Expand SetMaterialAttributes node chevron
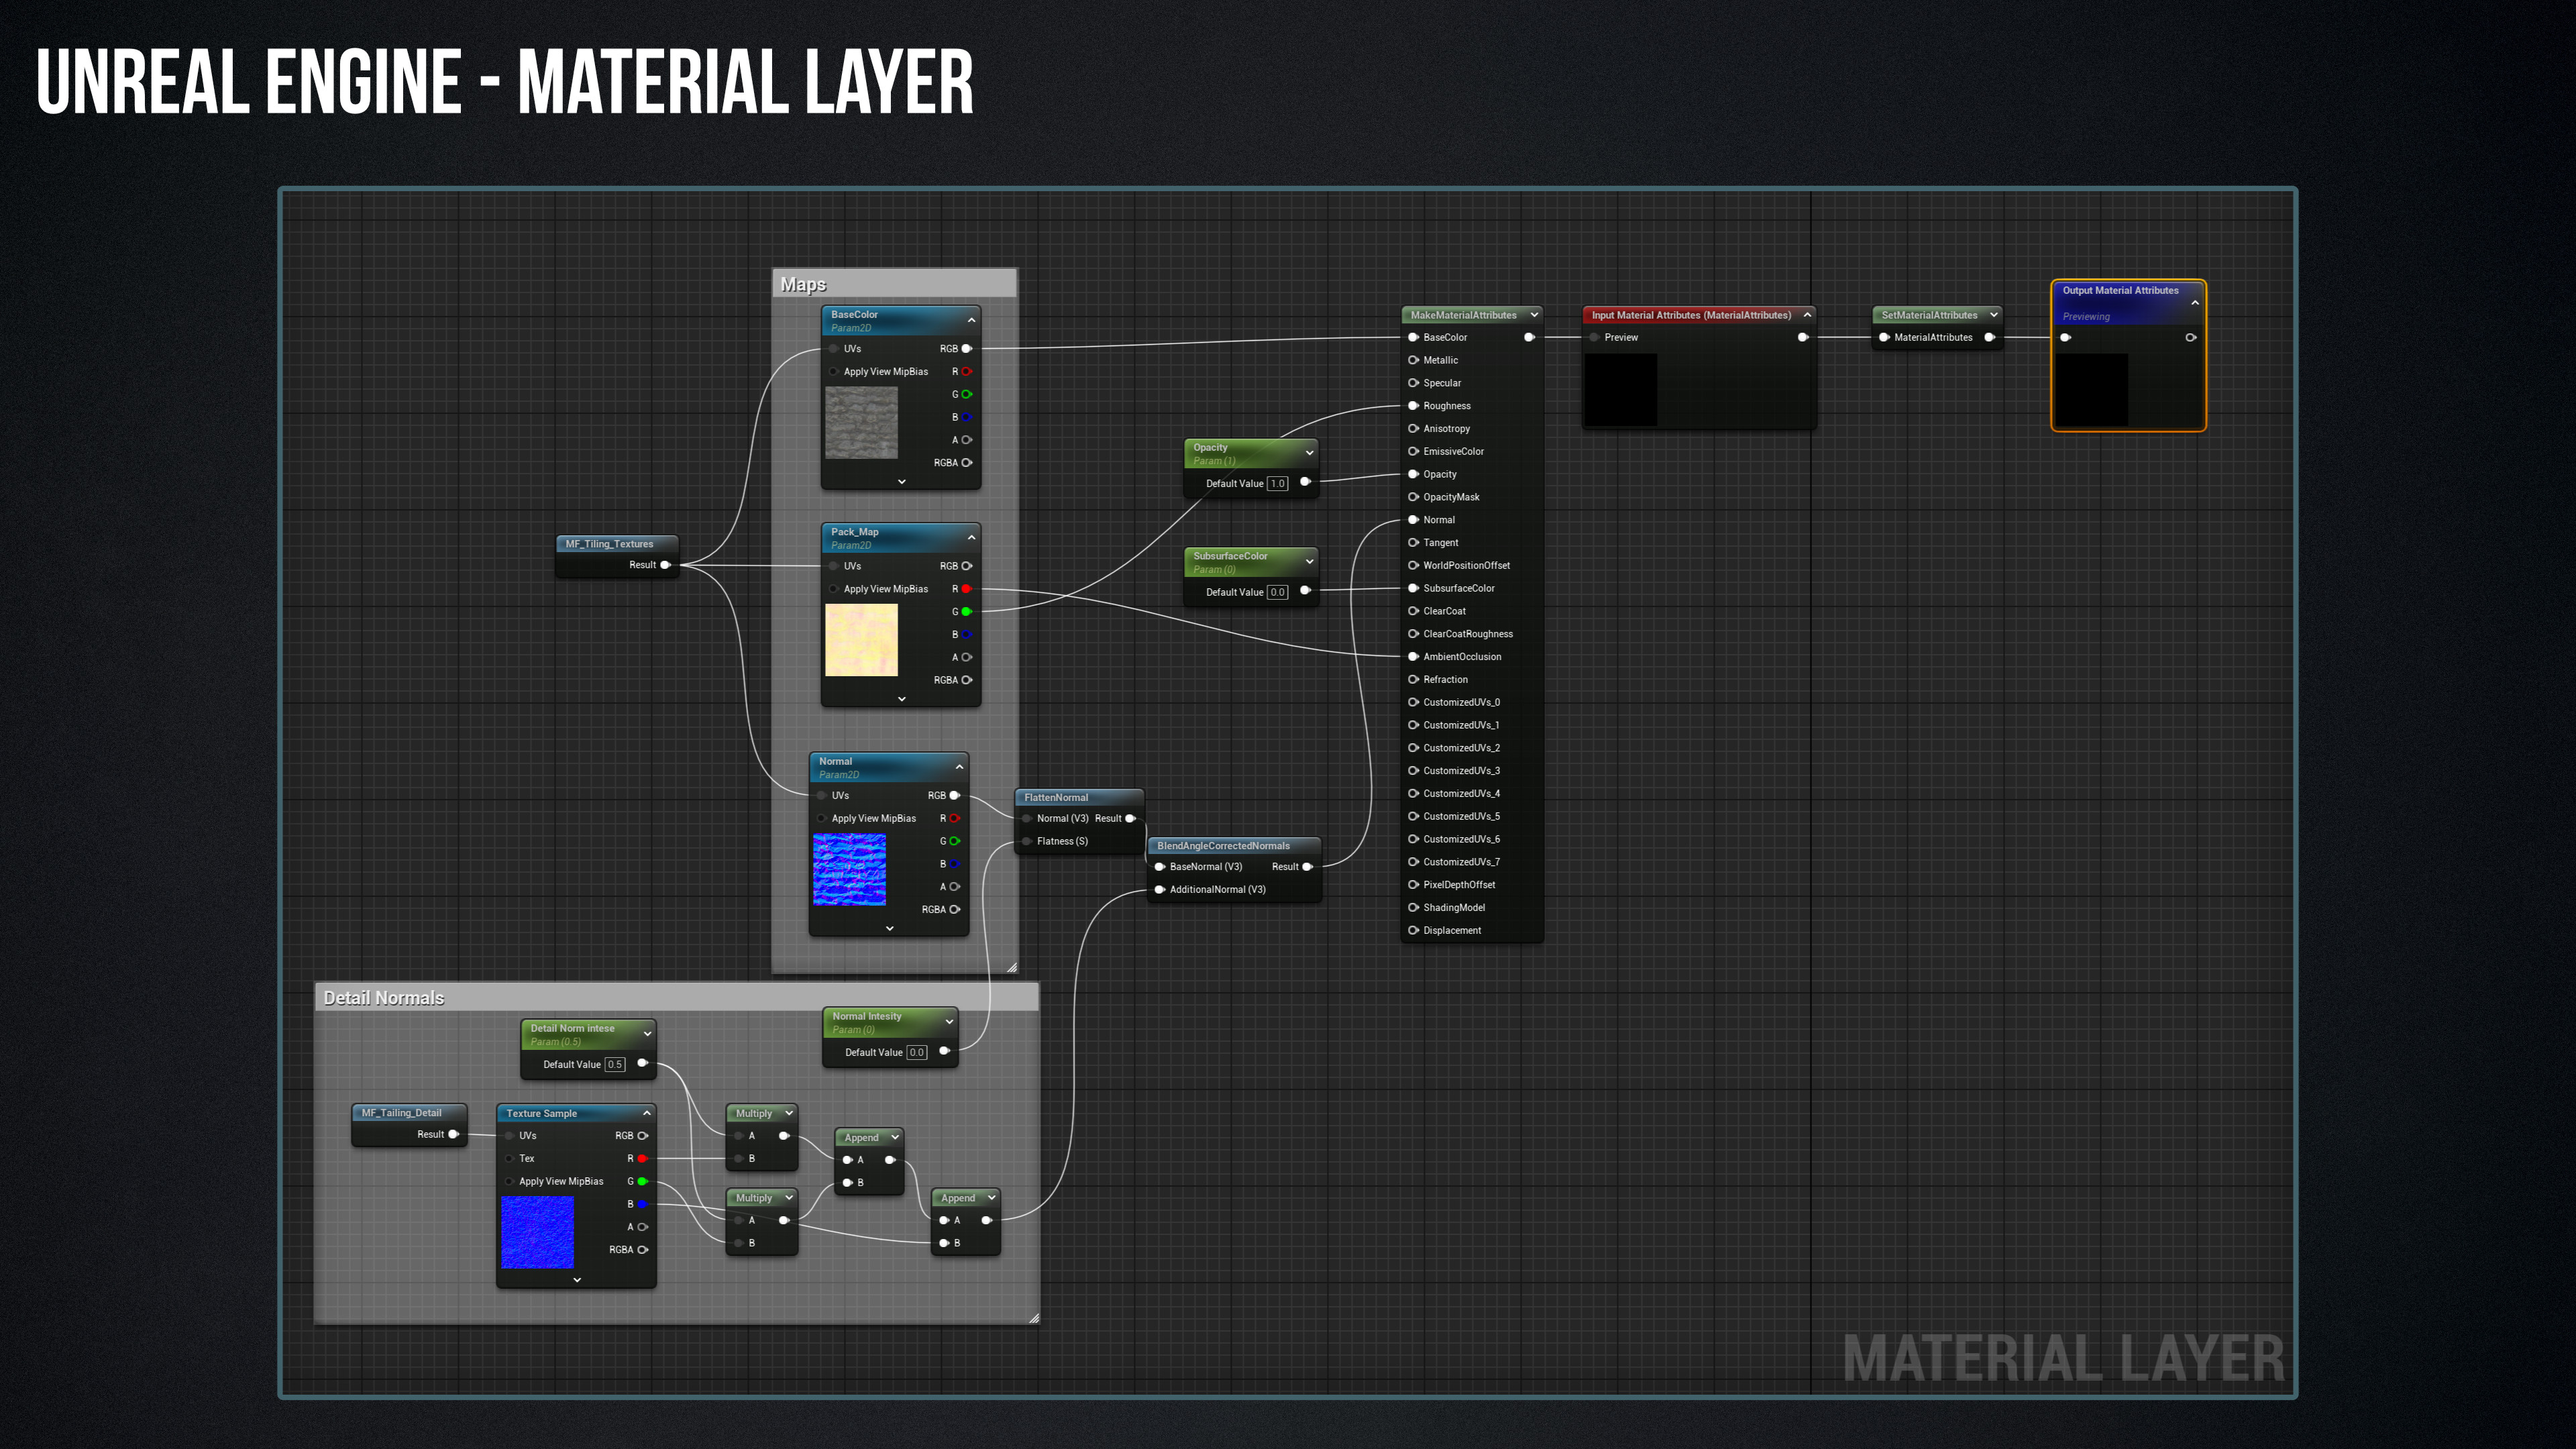The height and width of the screenshot is (1449, 2576). 1993,315
